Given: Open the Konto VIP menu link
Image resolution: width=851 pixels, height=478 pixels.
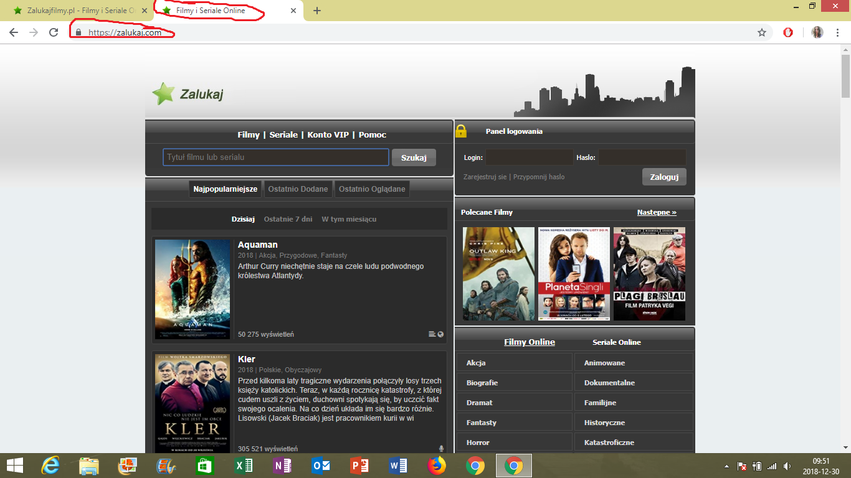Looking at the screenshot, I should coord(328,134).
